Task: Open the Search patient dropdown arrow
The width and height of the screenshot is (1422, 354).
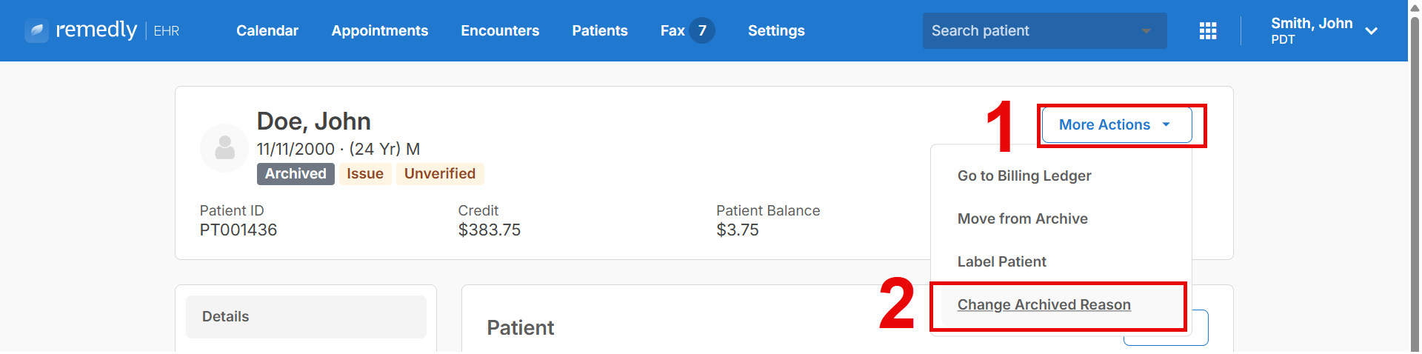Action: [x=1146, y=31]
